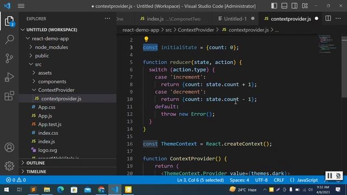
Task: Collapse the src folder
Action: [x=67, y=64]
